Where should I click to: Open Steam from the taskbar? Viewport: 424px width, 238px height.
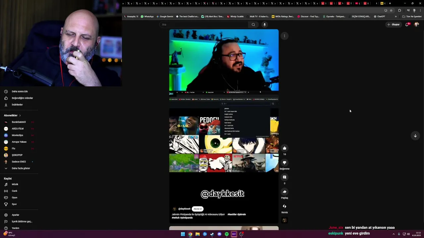click(212, 234)
